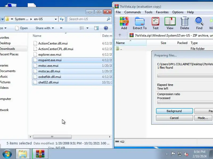Click the Windows Explorer taskbar icon

23,154
